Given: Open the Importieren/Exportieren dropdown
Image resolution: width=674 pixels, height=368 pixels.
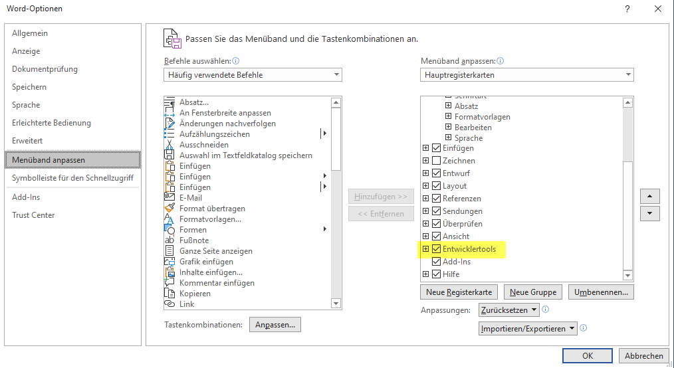Looking at the screenshot, I should pos(528,329).
